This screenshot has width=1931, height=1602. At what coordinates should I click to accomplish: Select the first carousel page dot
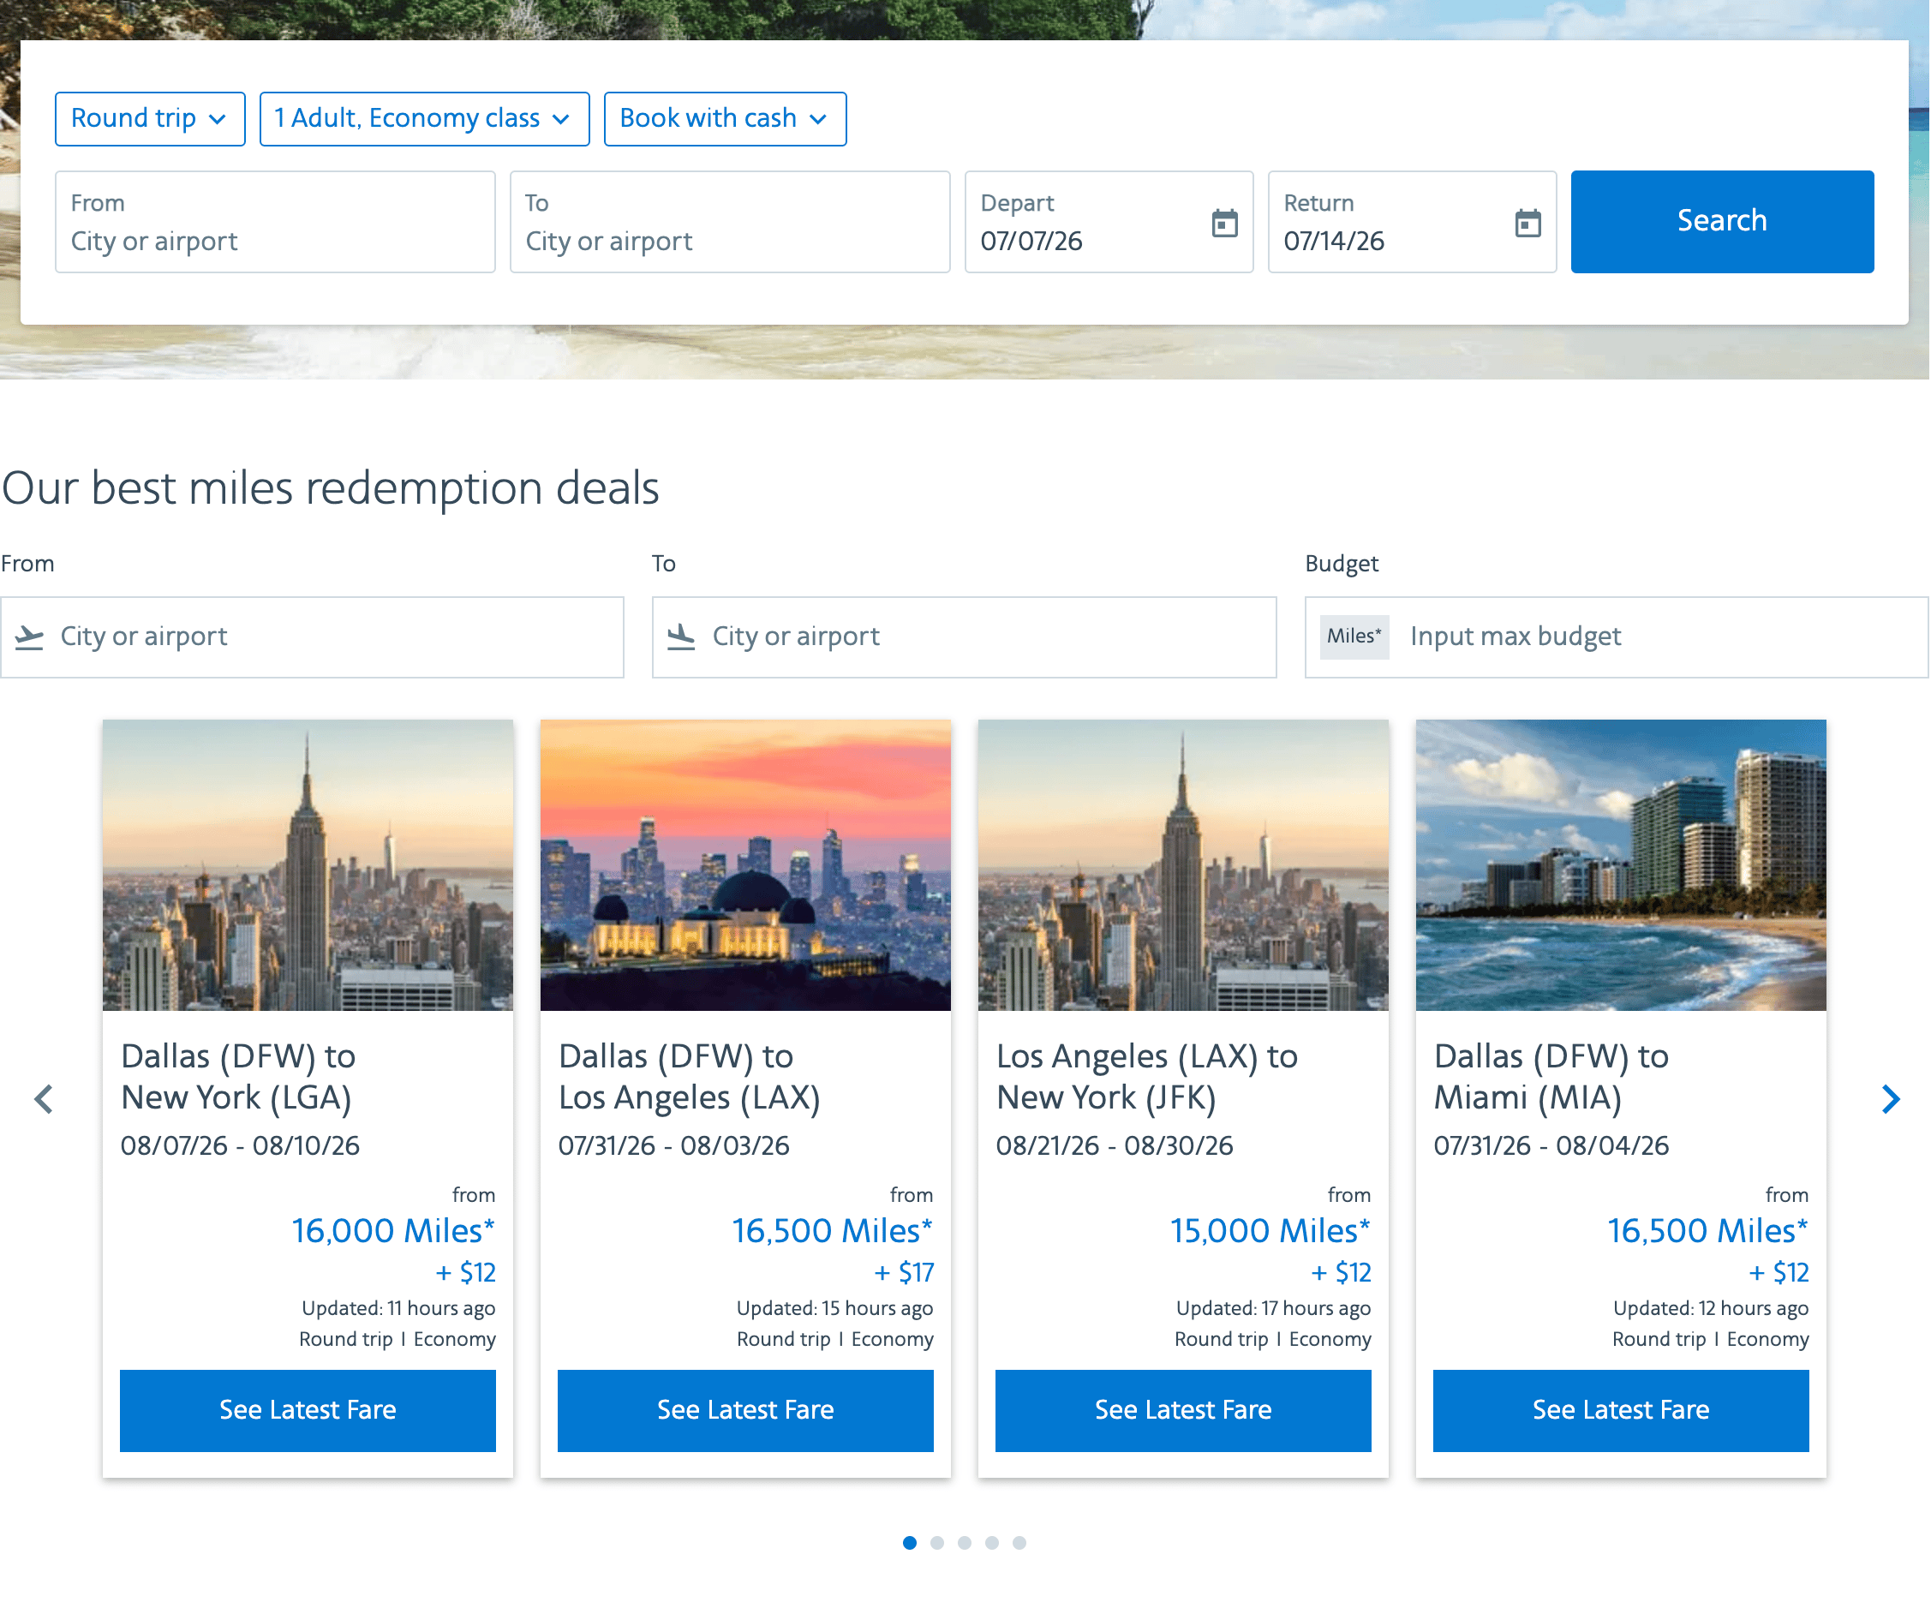pyautogui.click(x=910, y=1543)
